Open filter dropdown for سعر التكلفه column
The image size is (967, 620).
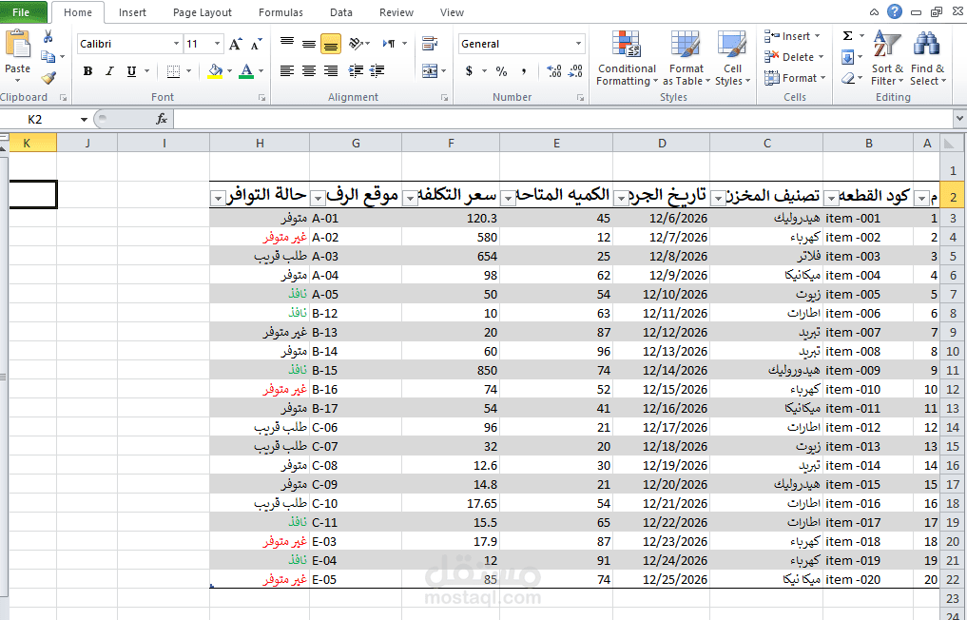point(410,198)
